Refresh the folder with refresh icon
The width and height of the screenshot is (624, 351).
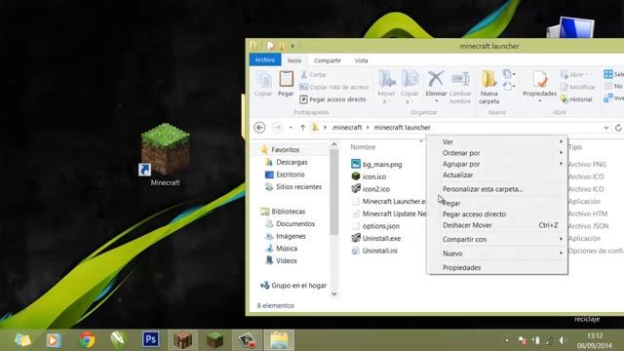click(x=618, y=128)
